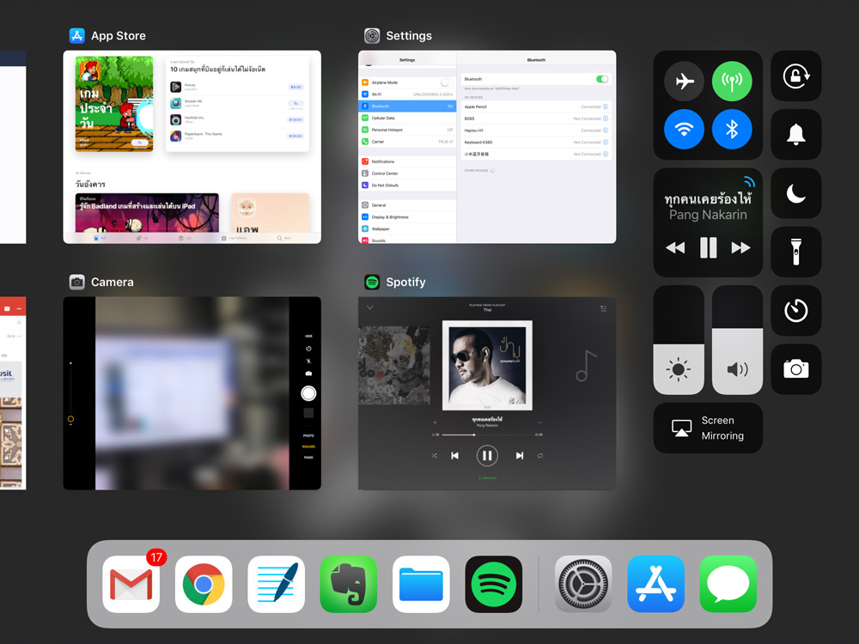Switch to the Settings app card
The width and height of the screenshot is (859, 644).
(x=487, y=147)
